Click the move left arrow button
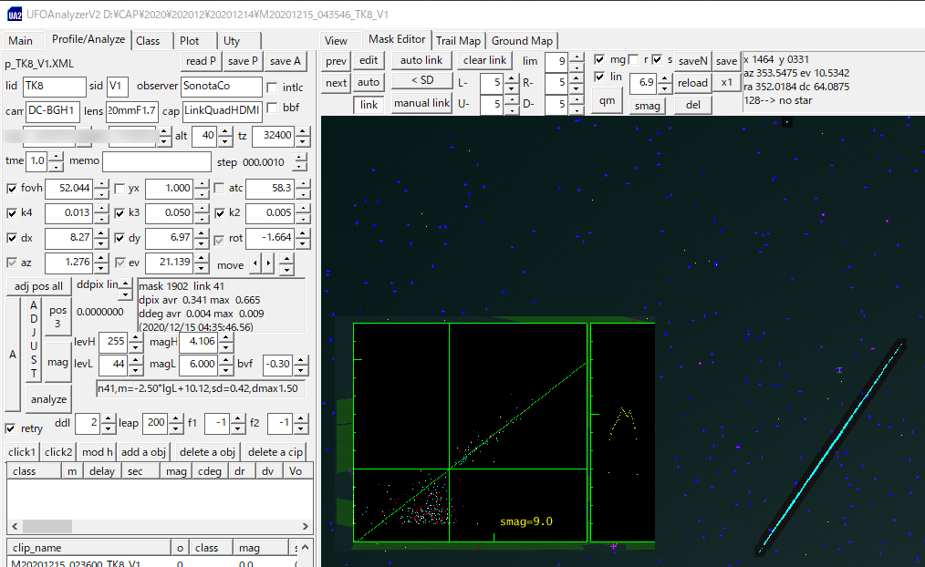 pos(256,264)
